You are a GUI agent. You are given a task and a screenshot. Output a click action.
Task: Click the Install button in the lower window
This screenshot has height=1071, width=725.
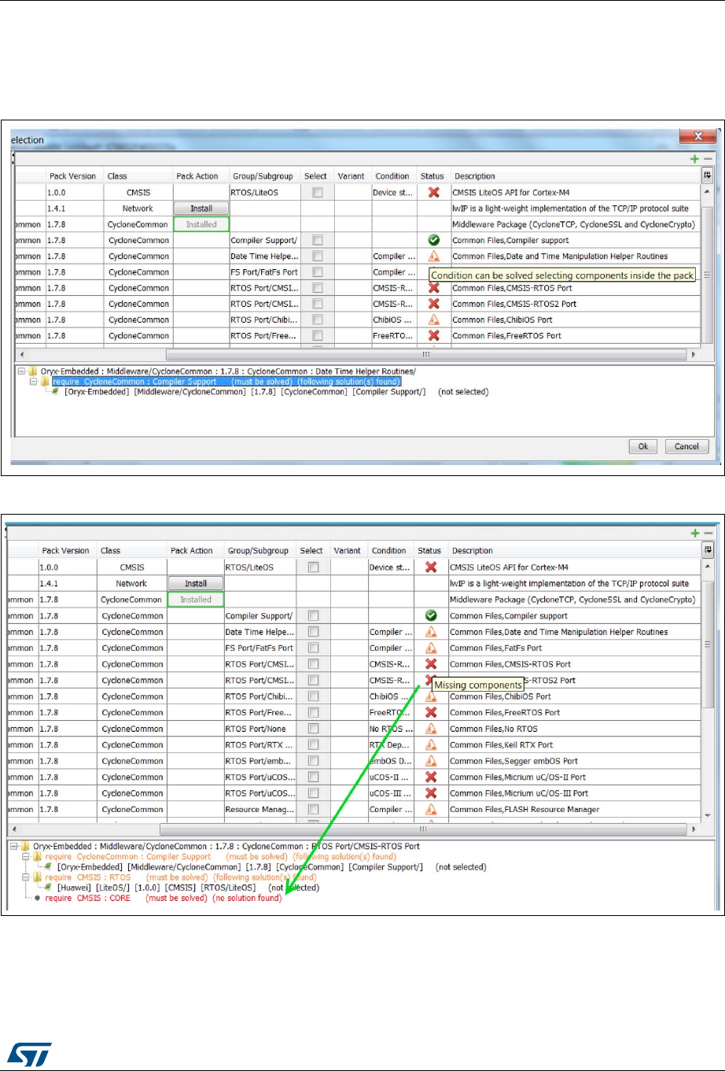point(196,583)
